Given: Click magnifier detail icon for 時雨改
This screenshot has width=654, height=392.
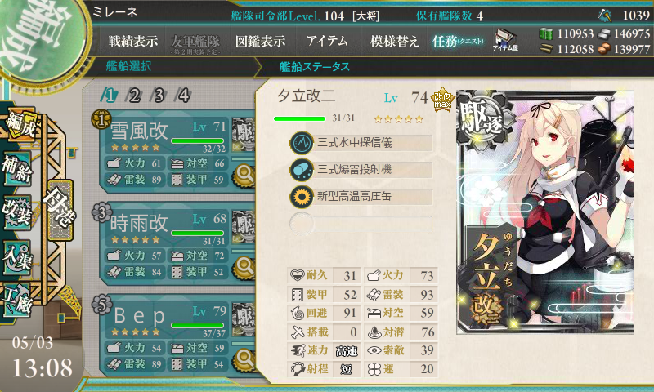Looking at the screenshot, I should 244,267.
